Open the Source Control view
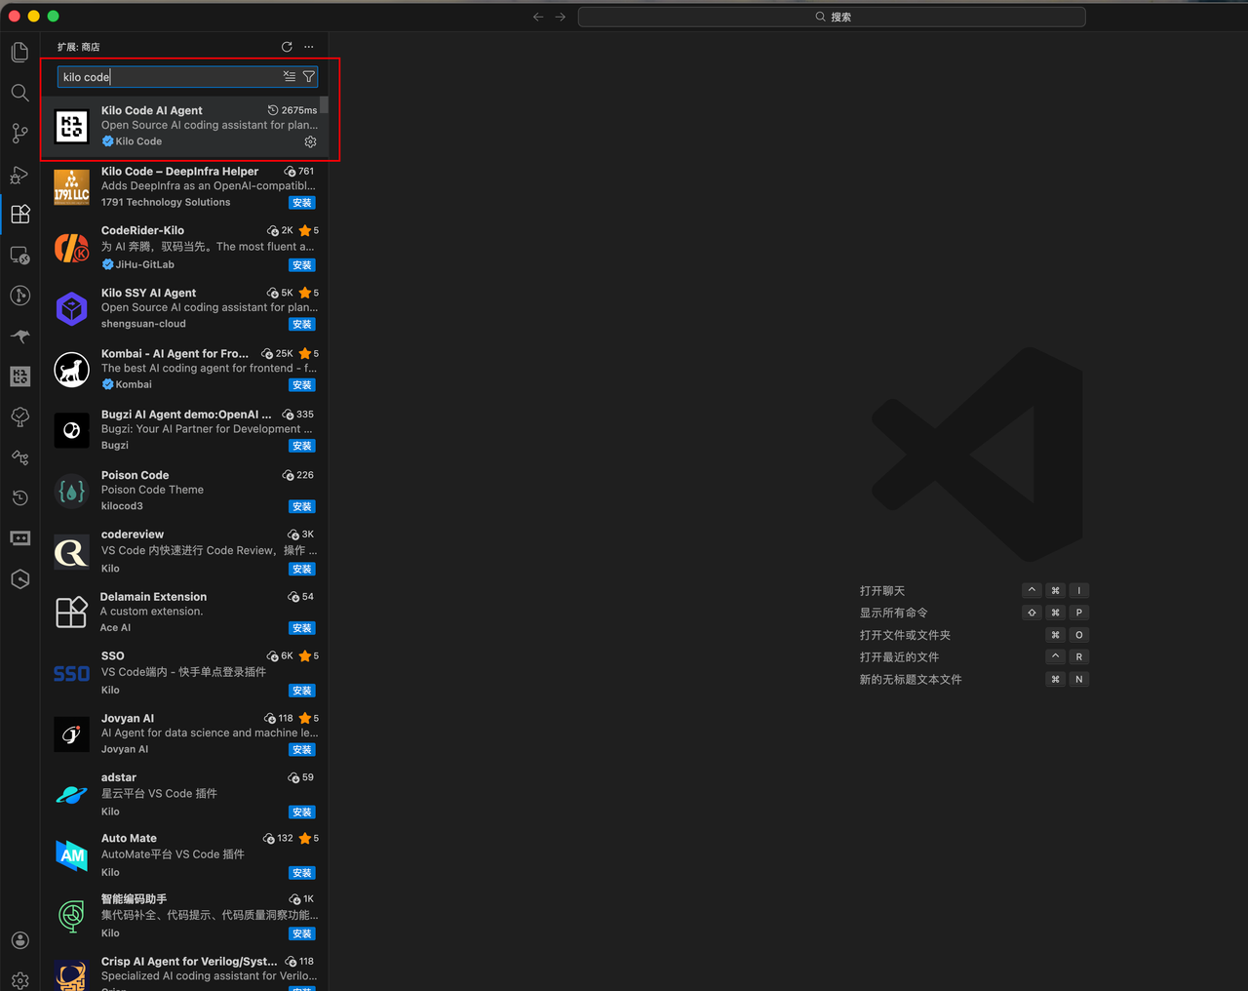This screenshot has height=991, width=1248. coord(19,133)
